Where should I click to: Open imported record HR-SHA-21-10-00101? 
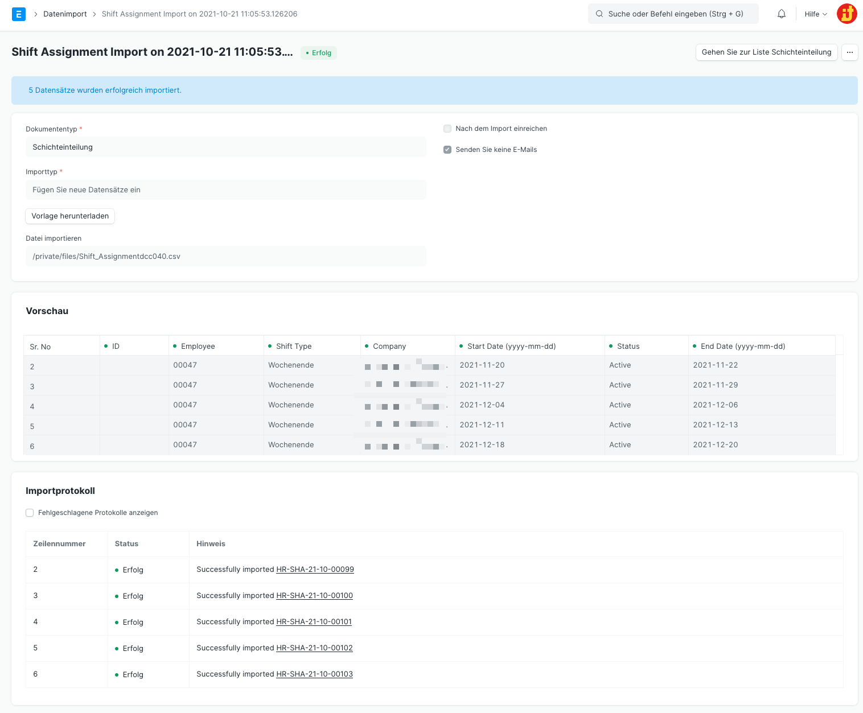[314, 622]
